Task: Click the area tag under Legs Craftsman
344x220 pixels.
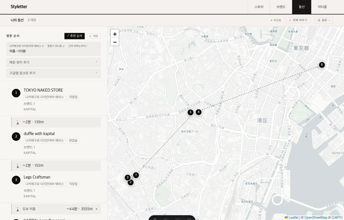Action: tap(45, 184)
